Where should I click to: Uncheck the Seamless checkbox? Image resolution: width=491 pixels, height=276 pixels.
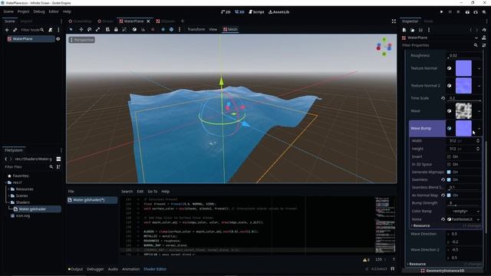point(449,179)
